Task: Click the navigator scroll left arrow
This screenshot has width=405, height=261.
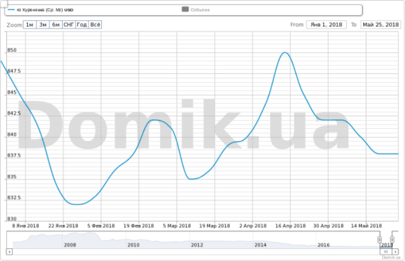Action: click(x=9, y=251)
